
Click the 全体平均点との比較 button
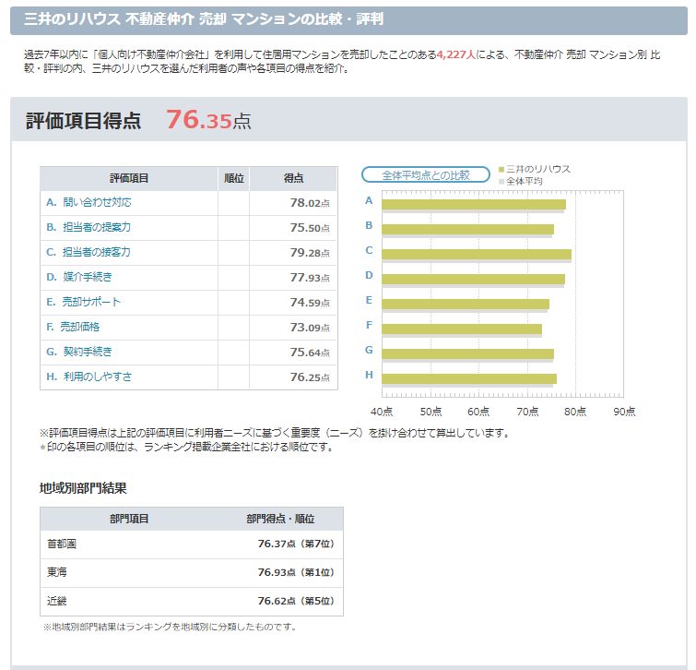[x=426, y=175]
